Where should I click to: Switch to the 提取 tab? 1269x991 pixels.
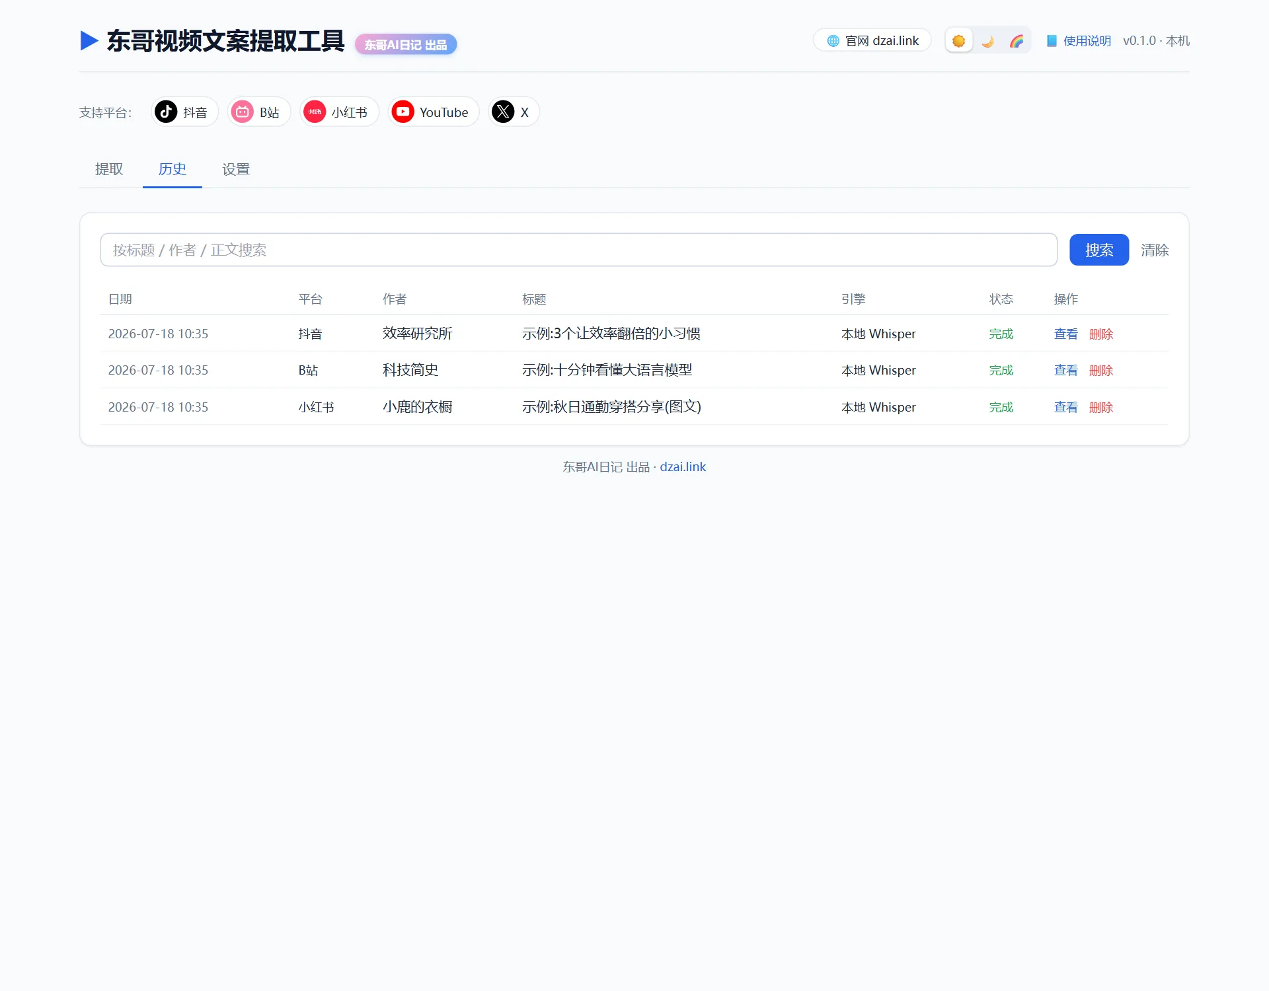coord(109,169)
